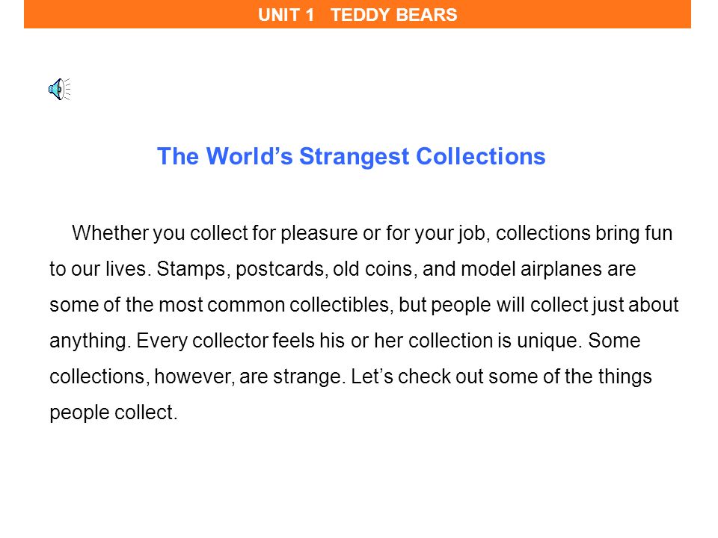718x538 pixels.
Task: Click the word Strangest in the title
Action: pos(354,156)
